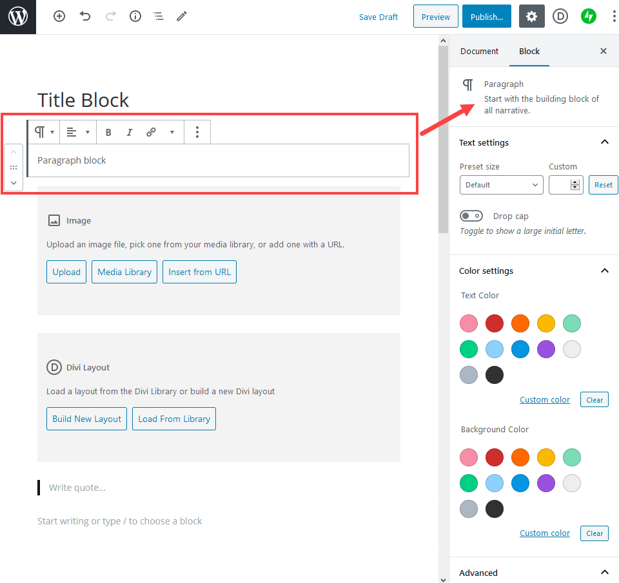Toggle bold formatting on the paragraph
The height and width of the screenshot is (583, 619).
[x=108, y=131]
